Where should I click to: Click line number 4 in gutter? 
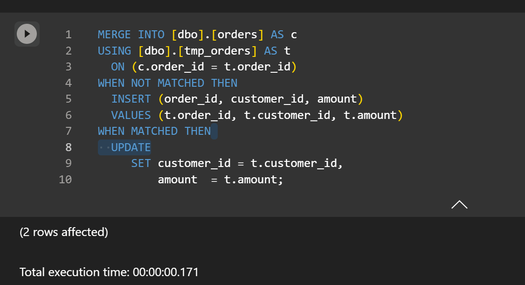click(68, 83)
